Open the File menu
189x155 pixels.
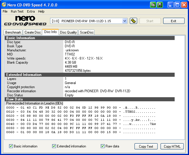pos(5,11)
